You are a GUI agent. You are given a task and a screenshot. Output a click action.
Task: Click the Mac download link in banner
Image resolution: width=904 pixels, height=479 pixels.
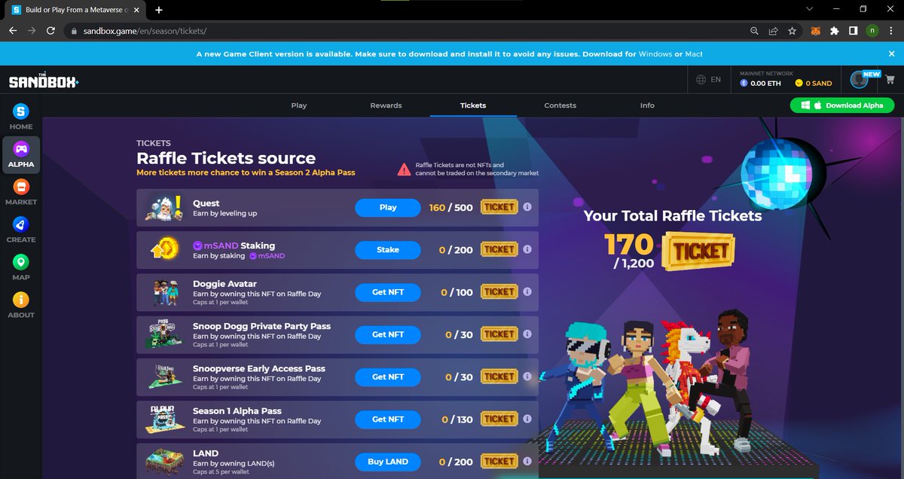pos(693,54)
